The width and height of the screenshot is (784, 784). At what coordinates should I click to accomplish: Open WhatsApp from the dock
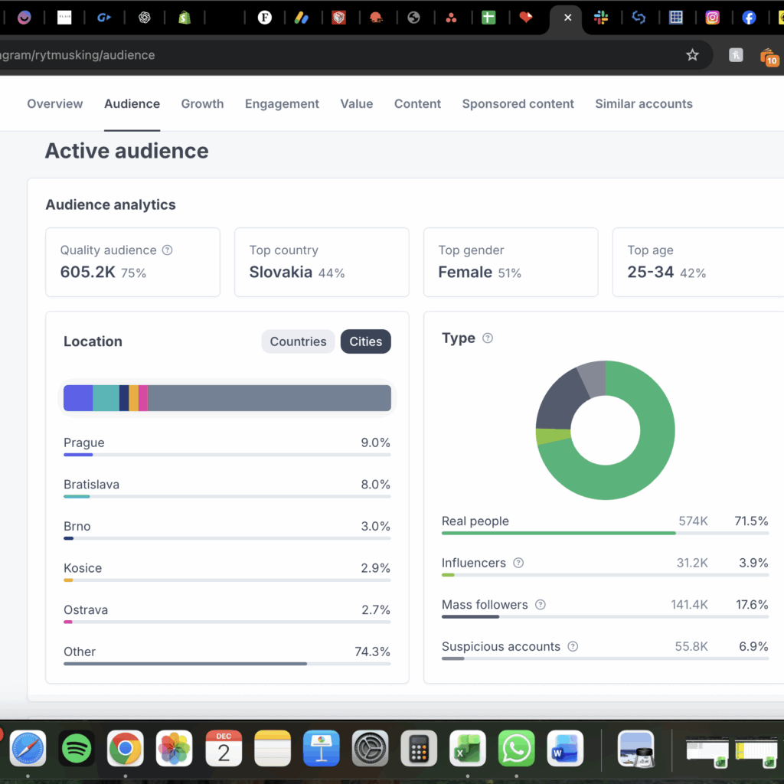pyautogui.click(x=517, y=748)
